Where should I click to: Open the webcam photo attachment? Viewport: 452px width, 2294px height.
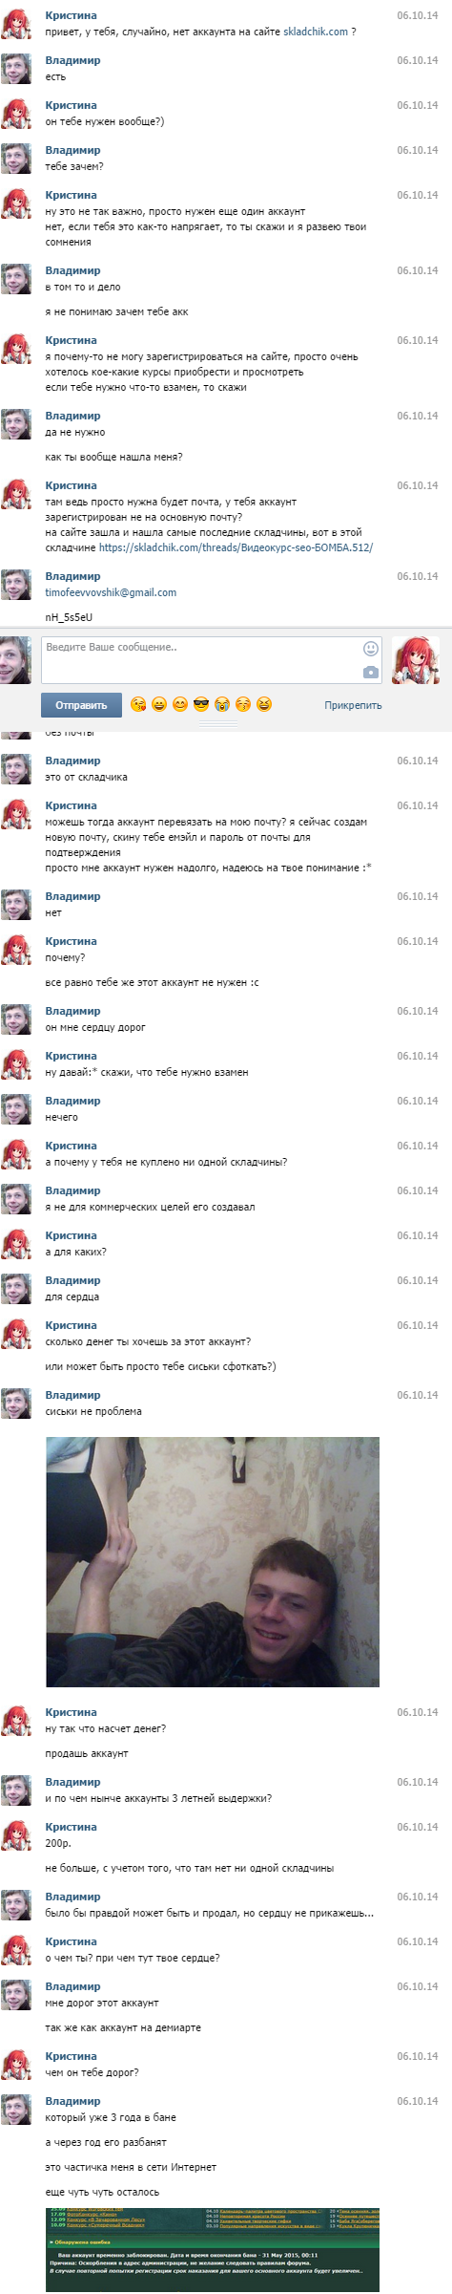coord(213,1562)
